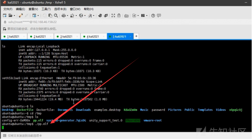The width and height of the screenshot is (252, 139).
Task: Click the ./pp.elf command text
Action: pos(42,124)
